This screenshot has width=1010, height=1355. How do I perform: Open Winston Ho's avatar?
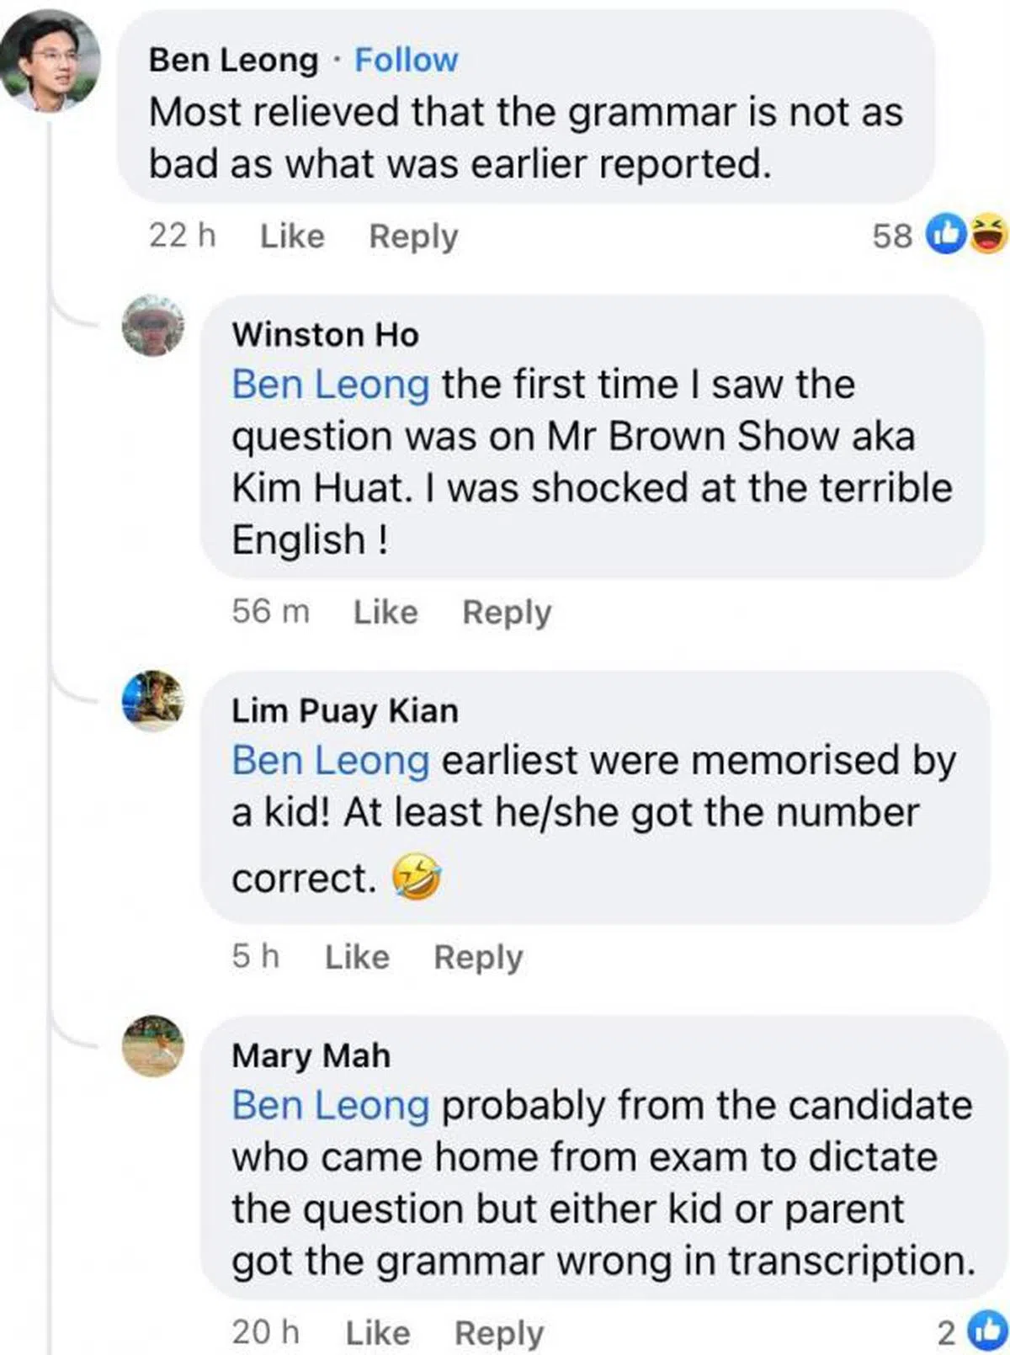[x=152, y=326]
